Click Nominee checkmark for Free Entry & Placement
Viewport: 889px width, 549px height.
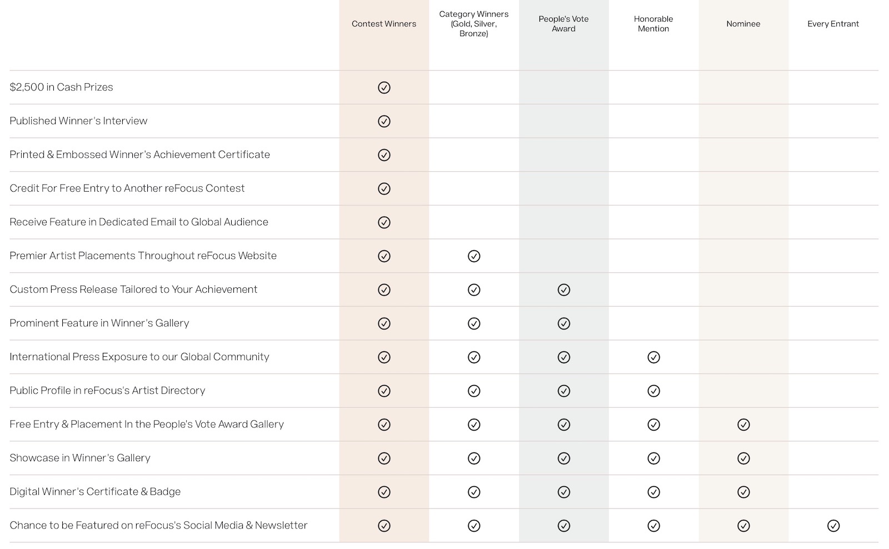[x=743, y=425]
